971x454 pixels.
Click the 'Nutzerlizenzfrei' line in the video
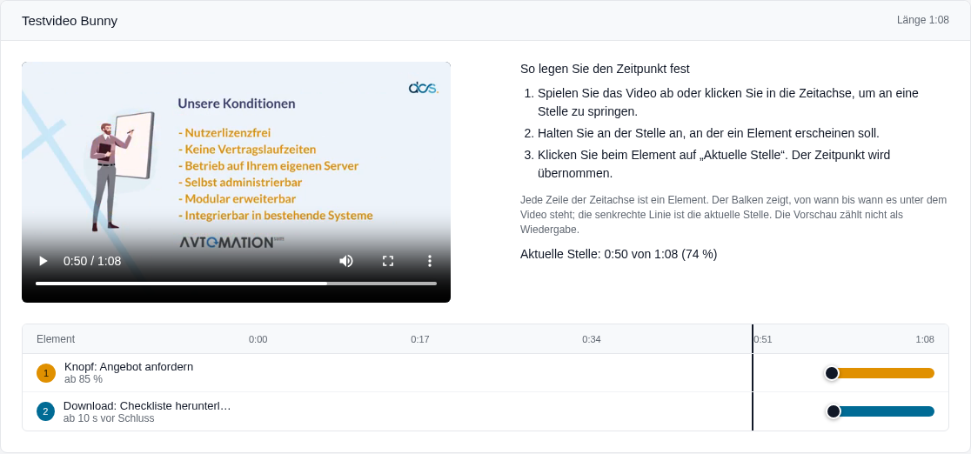pos(224,132)
